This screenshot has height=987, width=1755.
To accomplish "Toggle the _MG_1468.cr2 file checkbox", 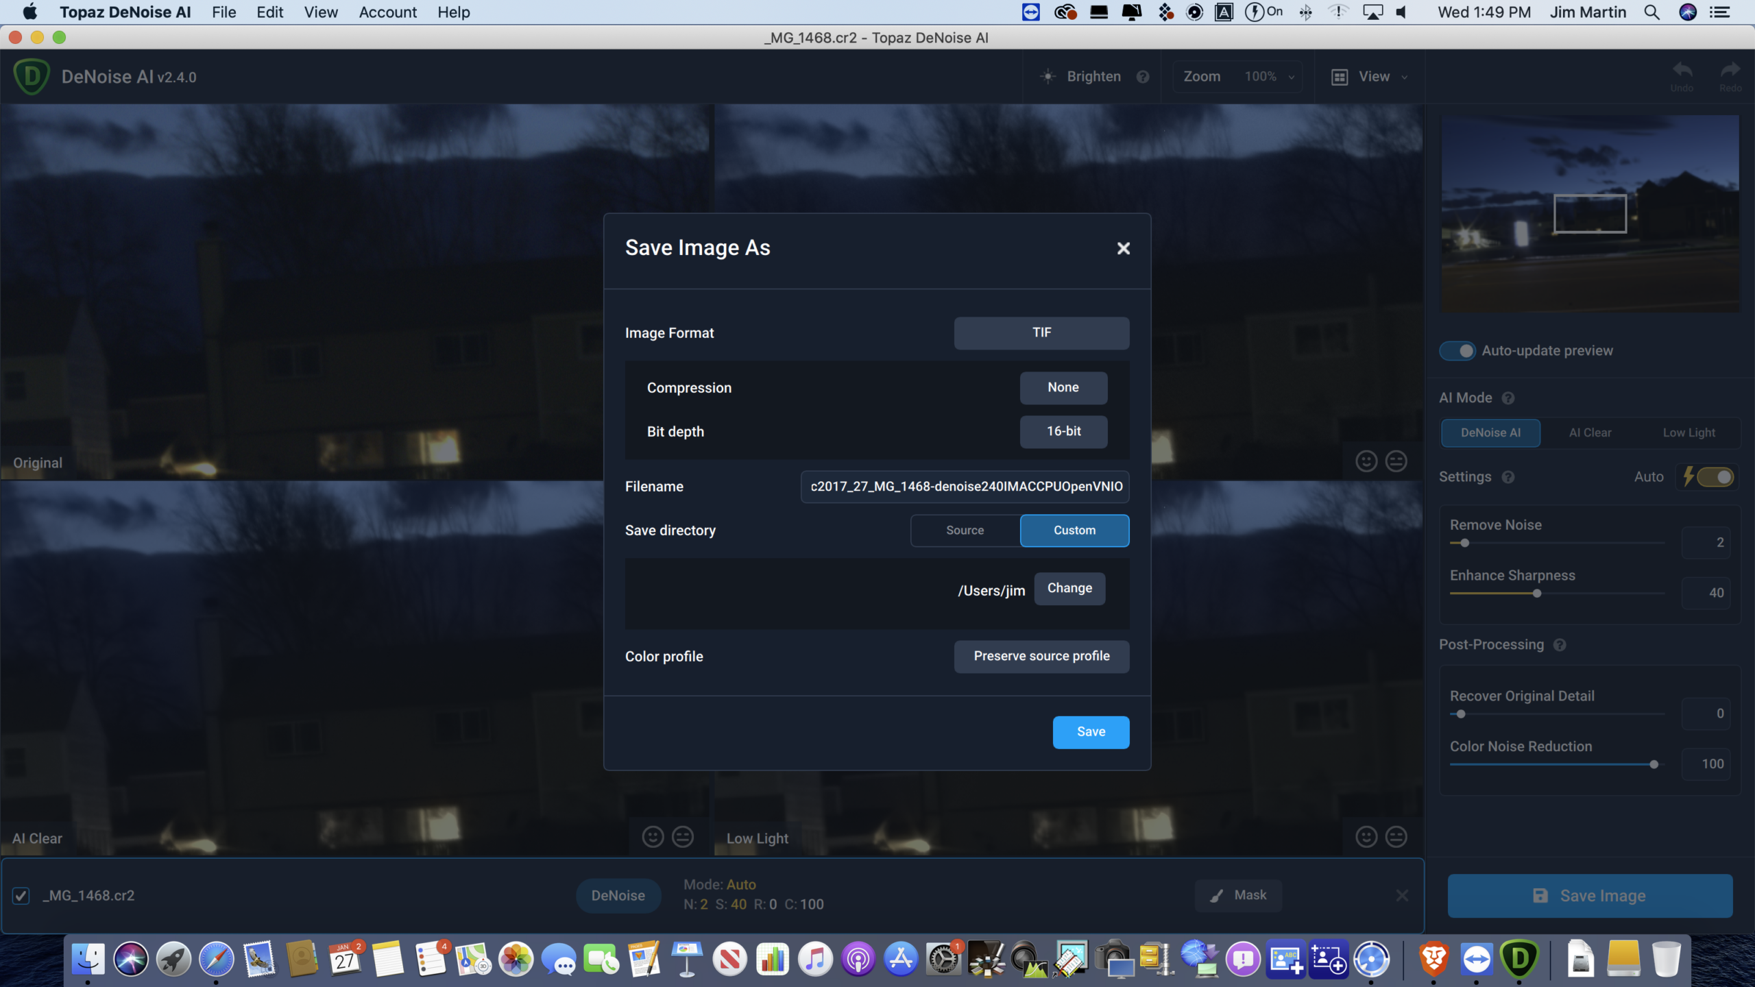I will (21, 896).
